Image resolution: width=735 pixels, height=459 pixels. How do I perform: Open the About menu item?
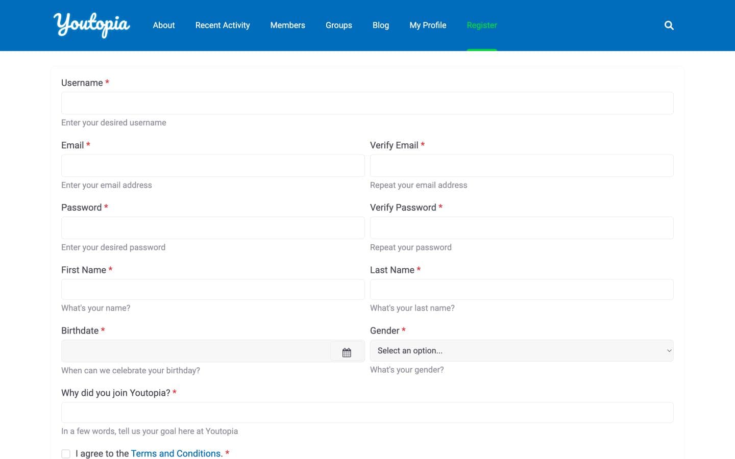click(x=164, y=25)
